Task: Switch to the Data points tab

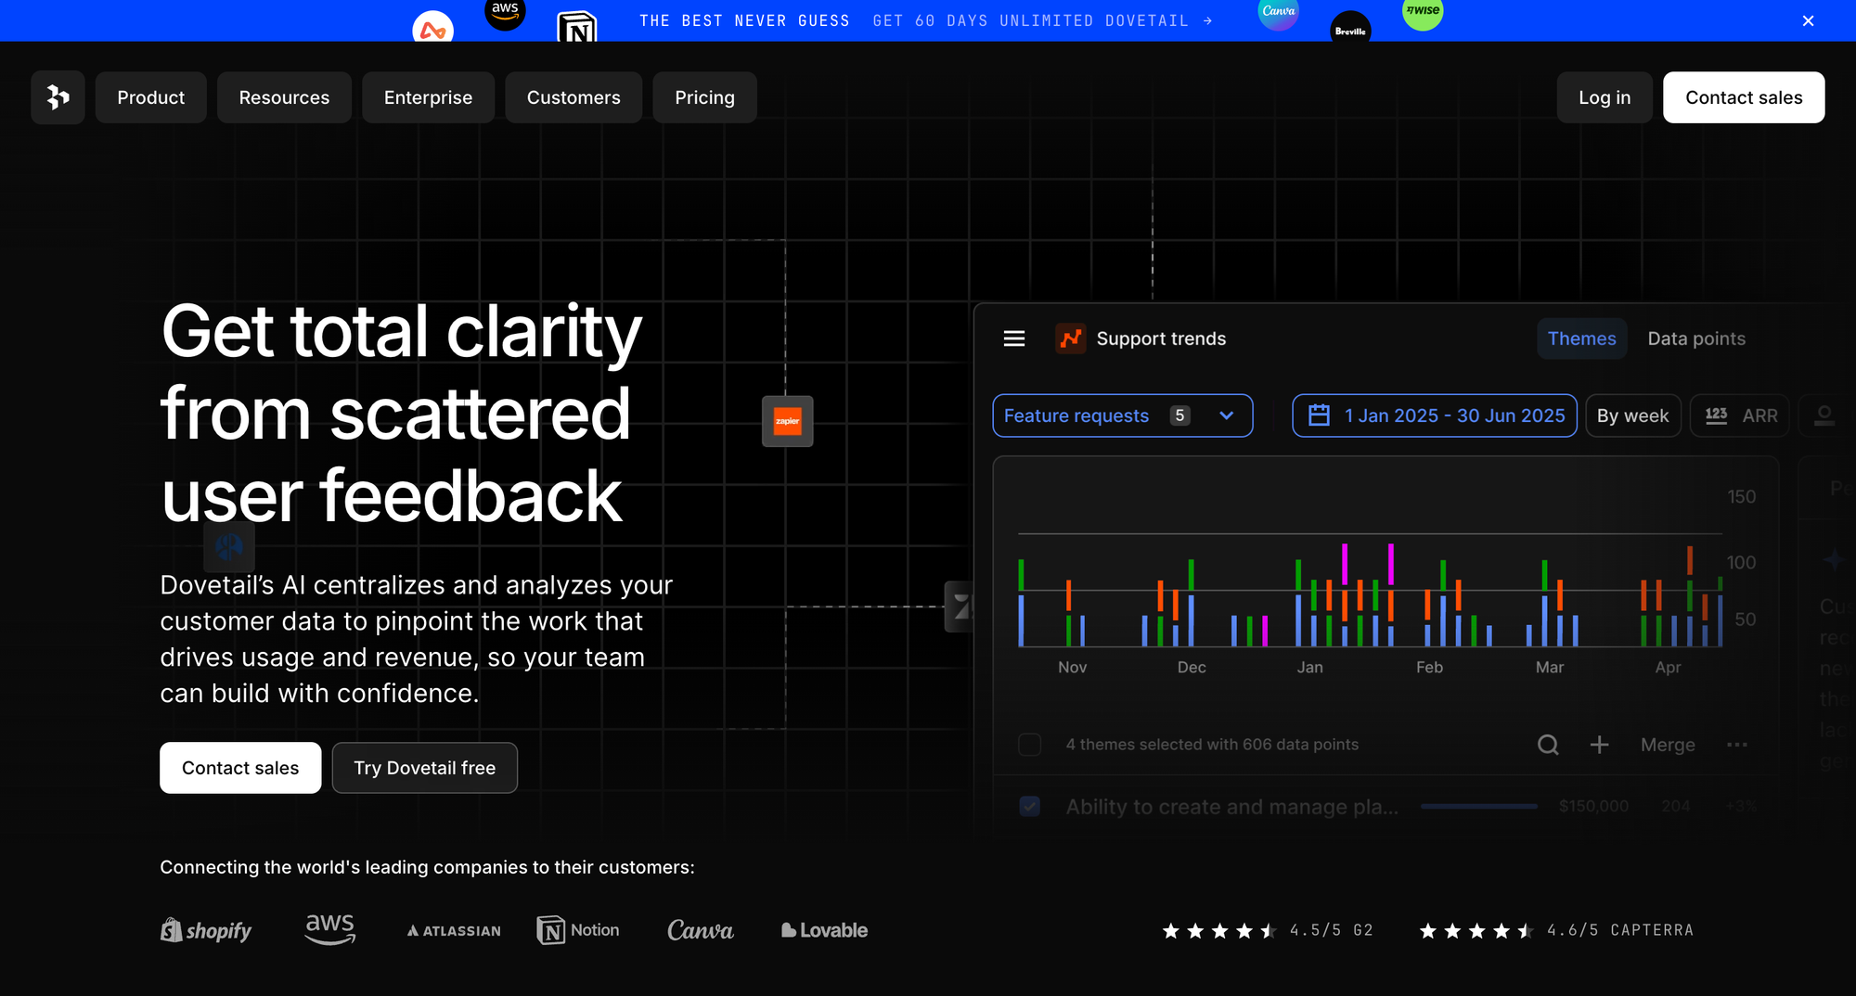Action: (x=1695, y=338)
